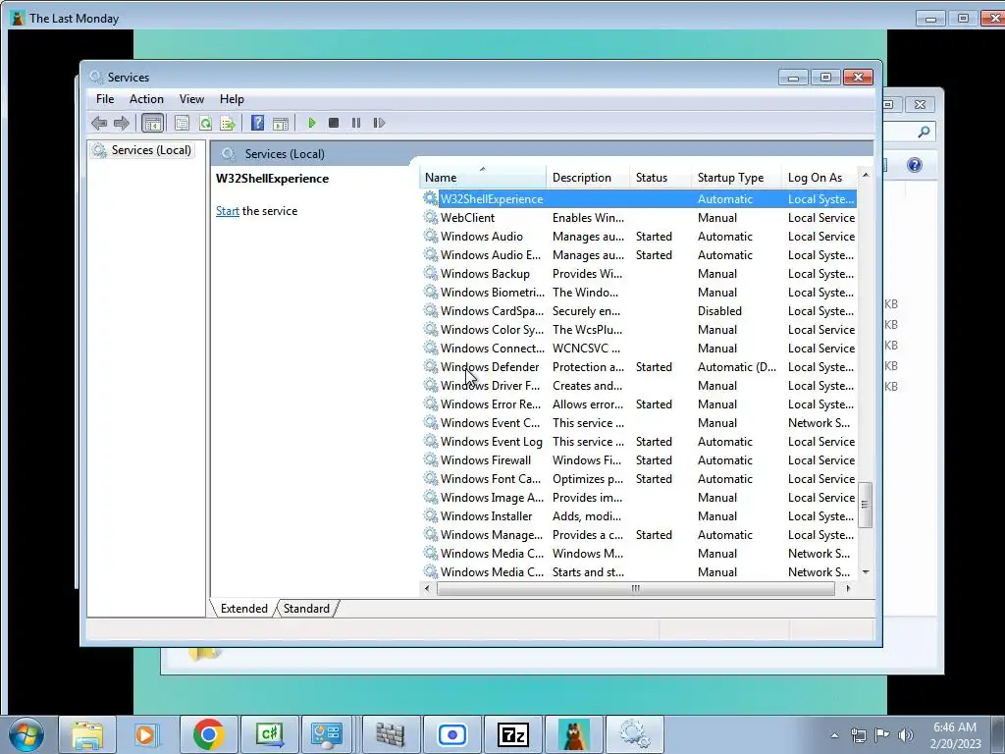Image resolution: width=1005 pixels, height=754 pixels.
Task: Click the gear icon beside Windows Error Reporting
Action: [x=431, y=404]
